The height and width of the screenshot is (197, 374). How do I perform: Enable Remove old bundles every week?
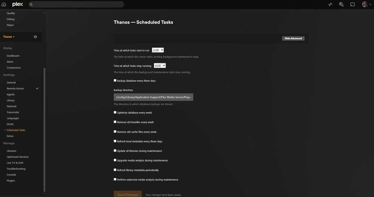(115, 122)
